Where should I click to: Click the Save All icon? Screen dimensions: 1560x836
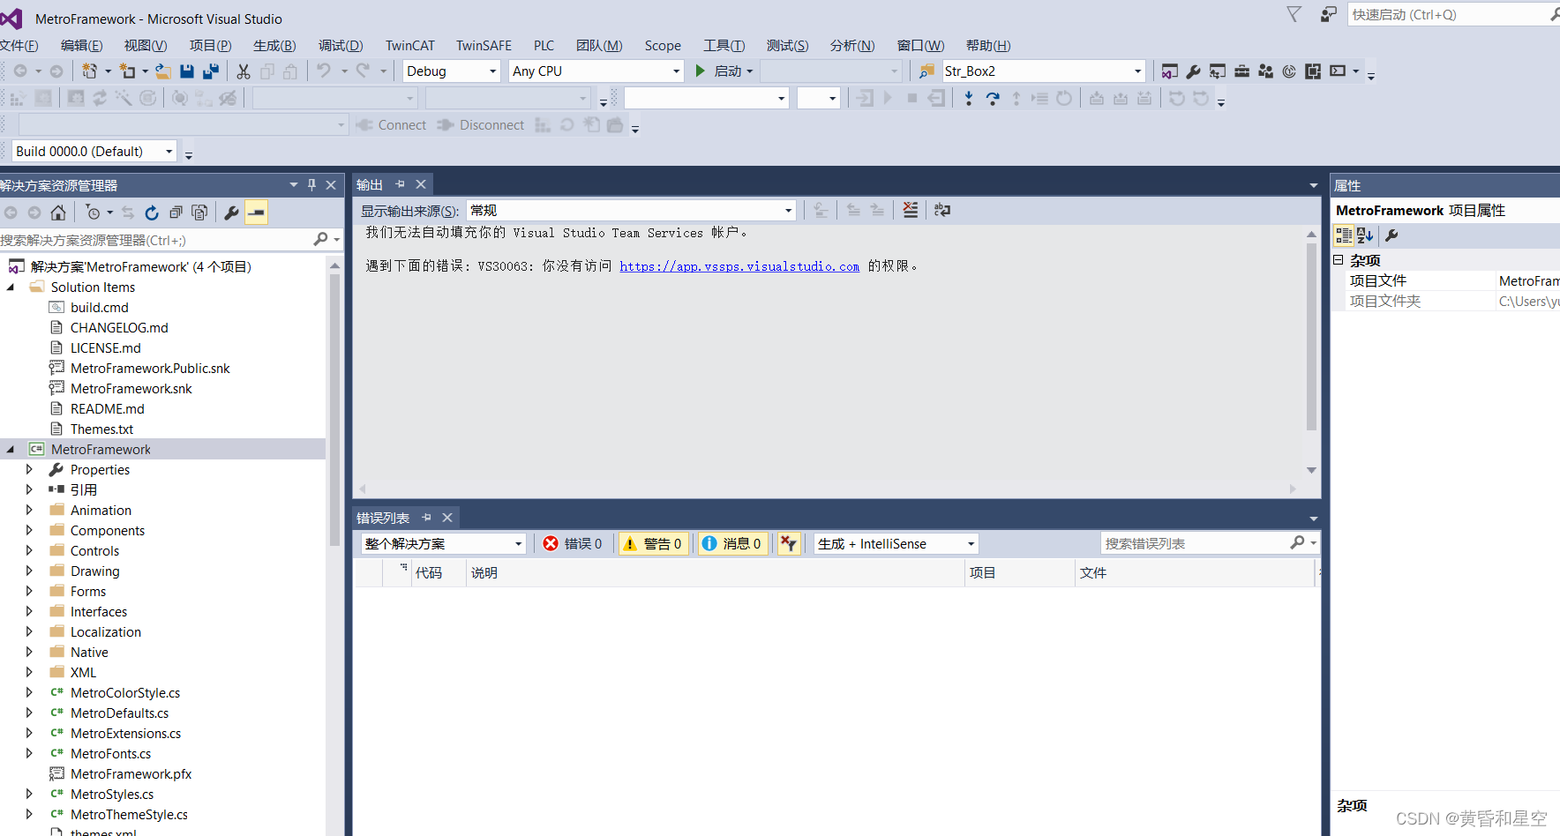[211, 71]
